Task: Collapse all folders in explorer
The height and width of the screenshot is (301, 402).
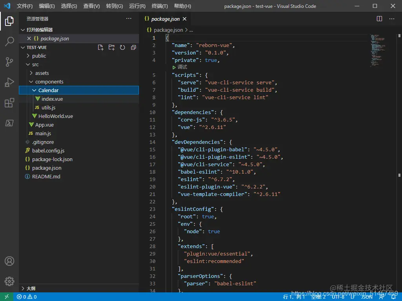Action: point(133,47)
